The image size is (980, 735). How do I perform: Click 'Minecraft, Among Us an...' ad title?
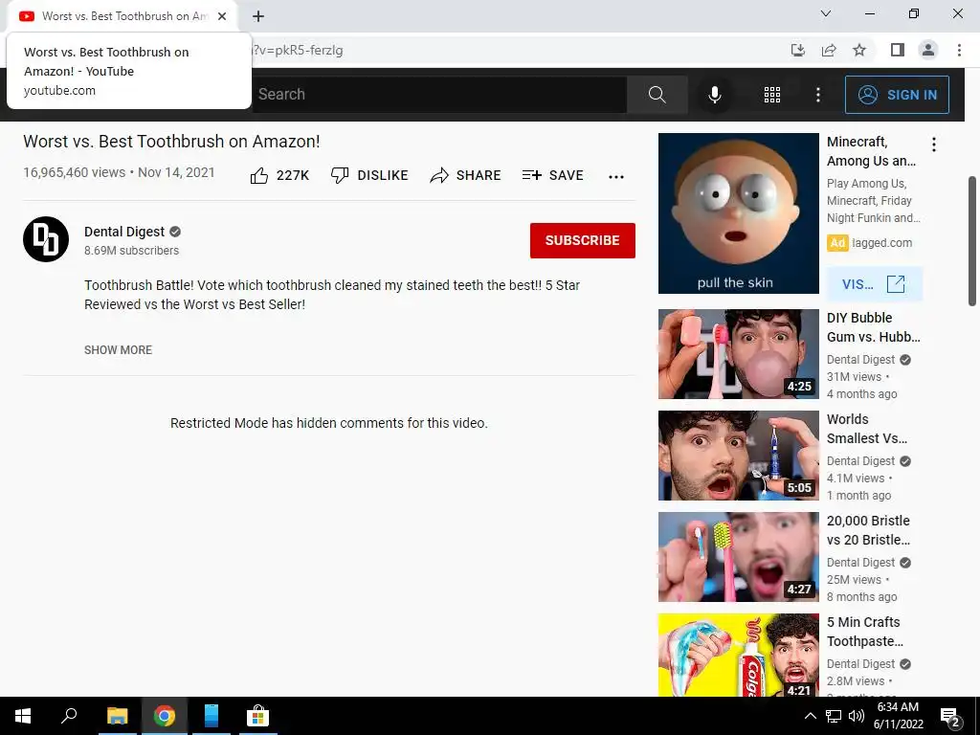click(x=871, y=151)
